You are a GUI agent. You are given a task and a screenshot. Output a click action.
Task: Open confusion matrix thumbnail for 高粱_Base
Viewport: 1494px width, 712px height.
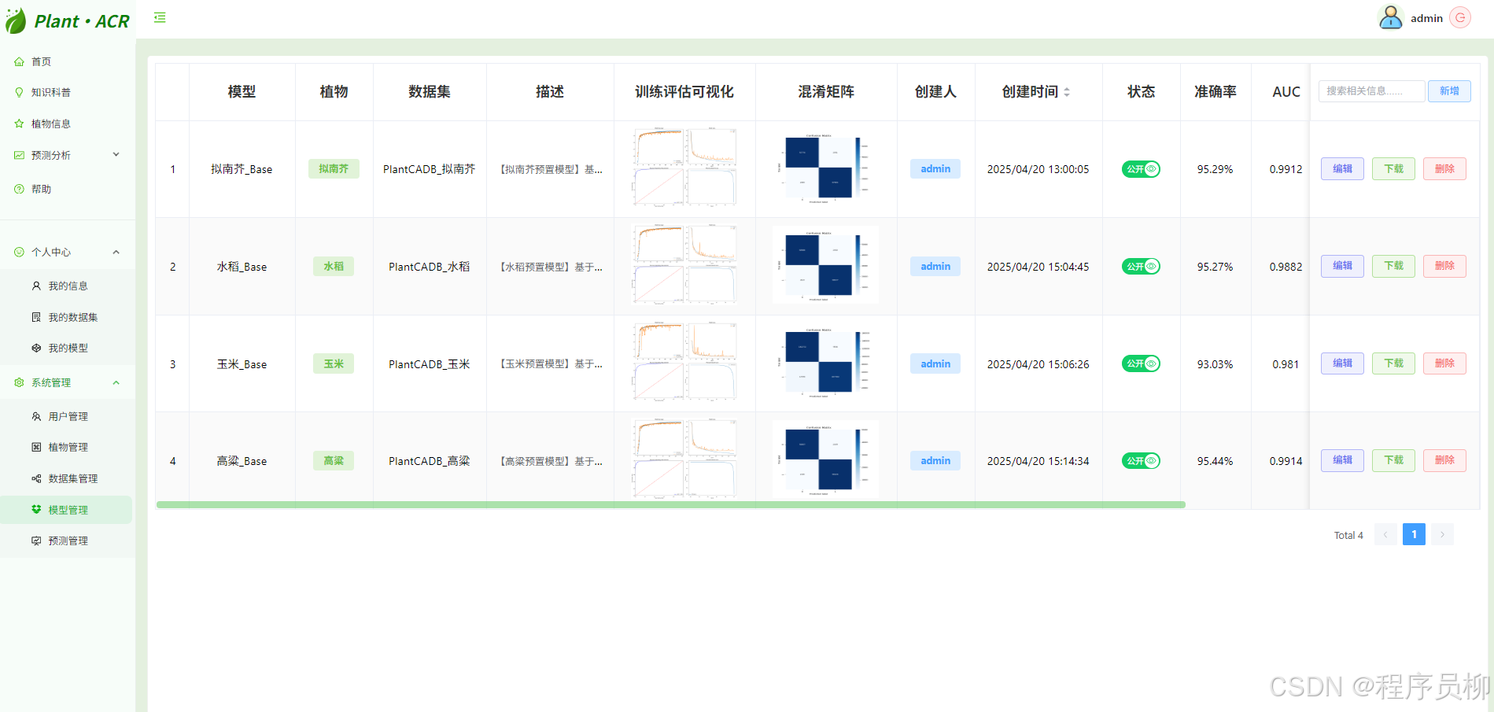tap(825, 459)
